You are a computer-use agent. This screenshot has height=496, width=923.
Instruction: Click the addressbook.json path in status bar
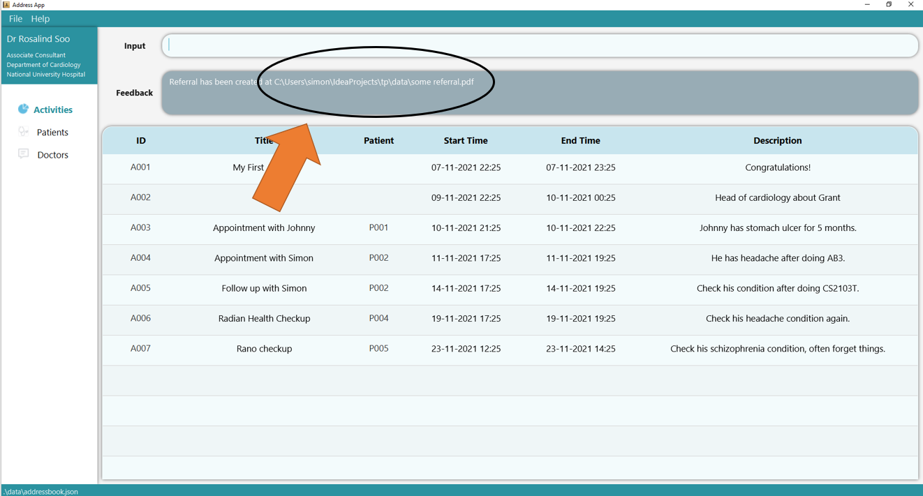pyautogui.click(x=40, y=491)
